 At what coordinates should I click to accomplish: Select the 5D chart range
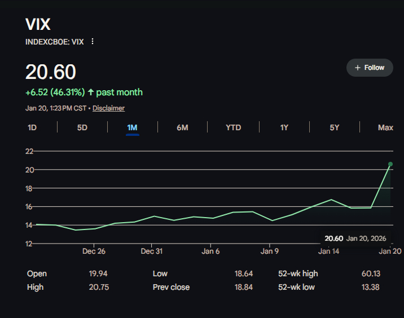(x=82, y=127)
